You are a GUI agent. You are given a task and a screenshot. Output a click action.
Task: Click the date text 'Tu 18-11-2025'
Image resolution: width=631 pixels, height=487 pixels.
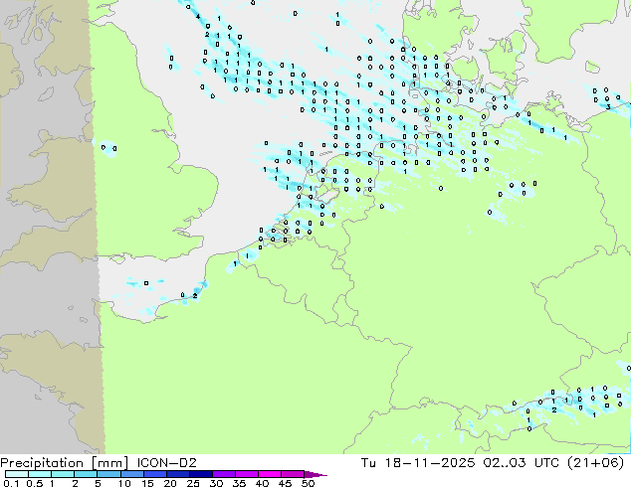coord(418,463)
